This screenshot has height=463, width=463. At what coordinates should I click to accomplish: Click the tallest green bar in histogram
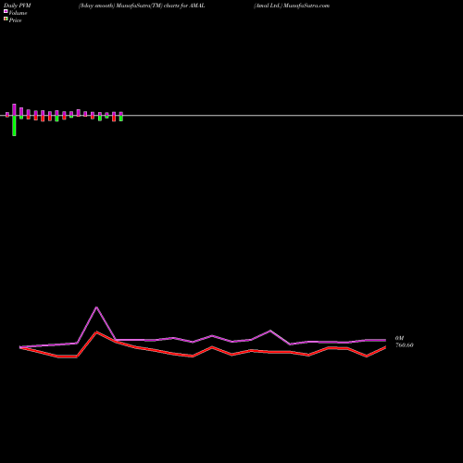click(14, 126)
